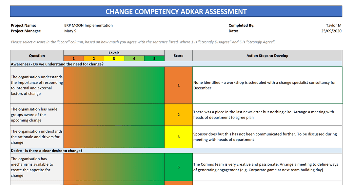354x185 pixels.
Task: Select the 'Desire' section heading row
Action: click(x=47, y=151)
